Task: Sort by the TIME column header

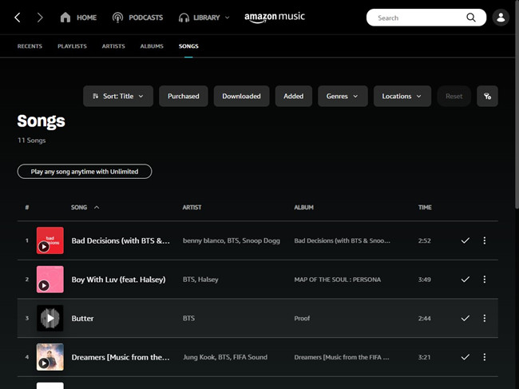Action: 425,208
